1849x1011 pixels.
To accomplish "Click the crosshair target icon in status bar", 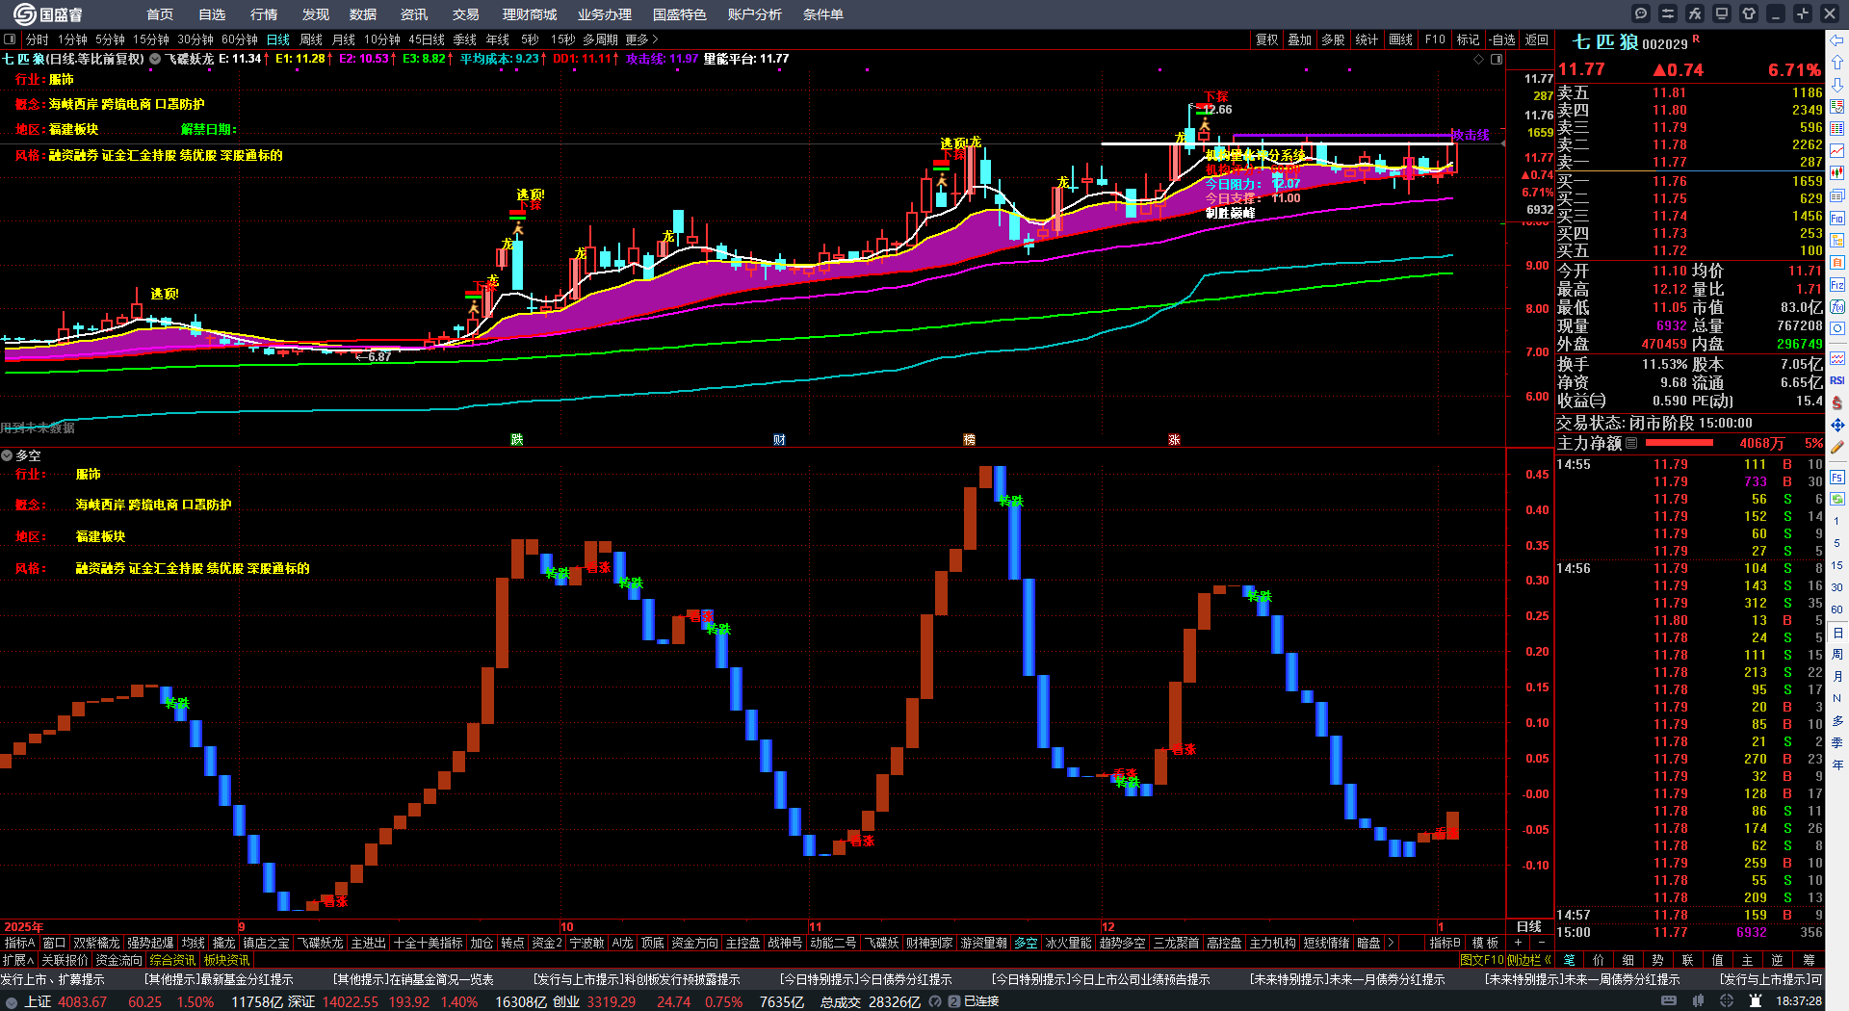I will [x=1726, y=1001].
